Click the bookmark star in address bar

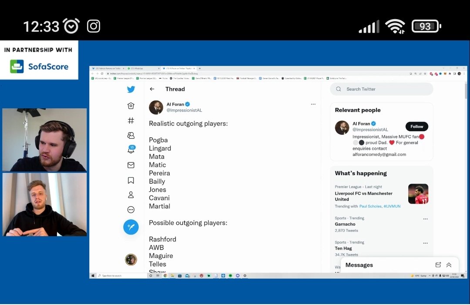[425, 73]
